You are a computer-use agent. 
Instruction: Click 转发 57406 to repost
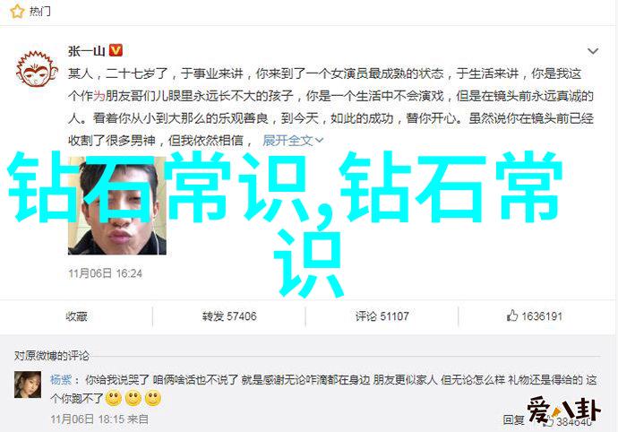pyautogui.click(x=229, y=316)
